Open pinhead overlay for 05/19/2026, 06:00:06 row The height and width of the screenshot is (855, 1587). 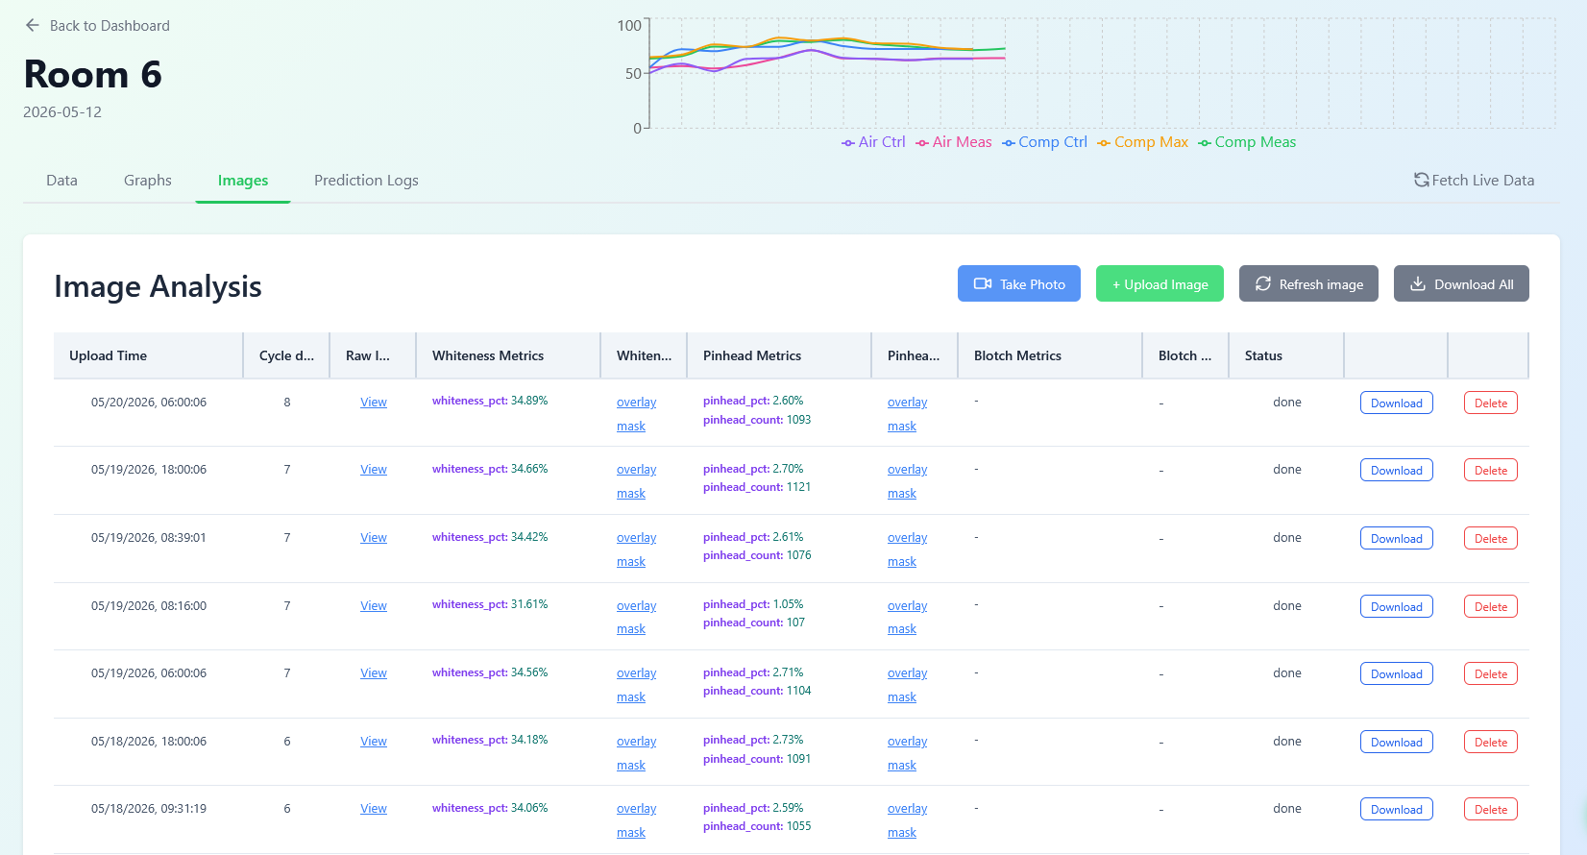coord(907,673)
